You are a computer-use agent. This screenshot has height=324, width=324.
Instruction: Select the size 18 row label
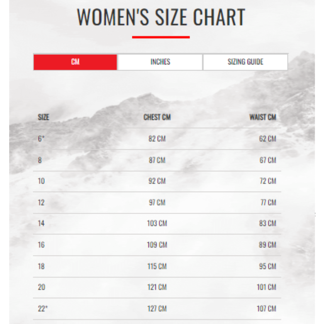tap(41, 266)
